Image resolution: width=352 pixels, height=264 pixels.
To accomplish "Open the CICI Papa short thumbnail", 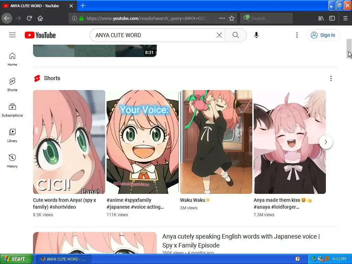I will pyautogui.click(x=69, y=142).
